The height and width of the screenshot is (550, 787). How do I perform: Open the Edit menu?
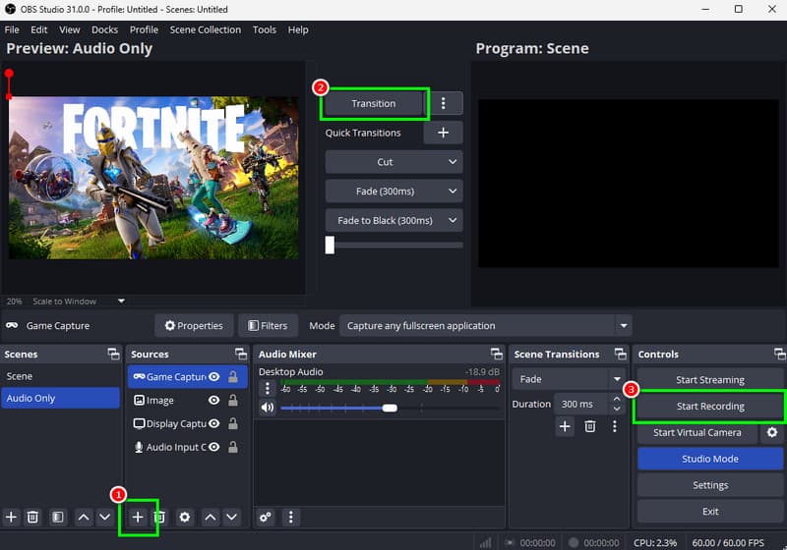point(39,29)
